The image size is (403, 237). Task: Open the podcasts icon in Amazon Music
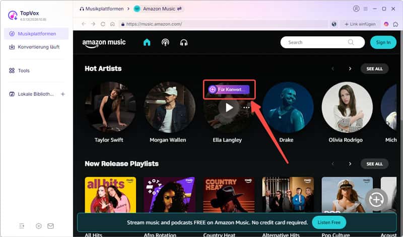[x=165, y=42]
